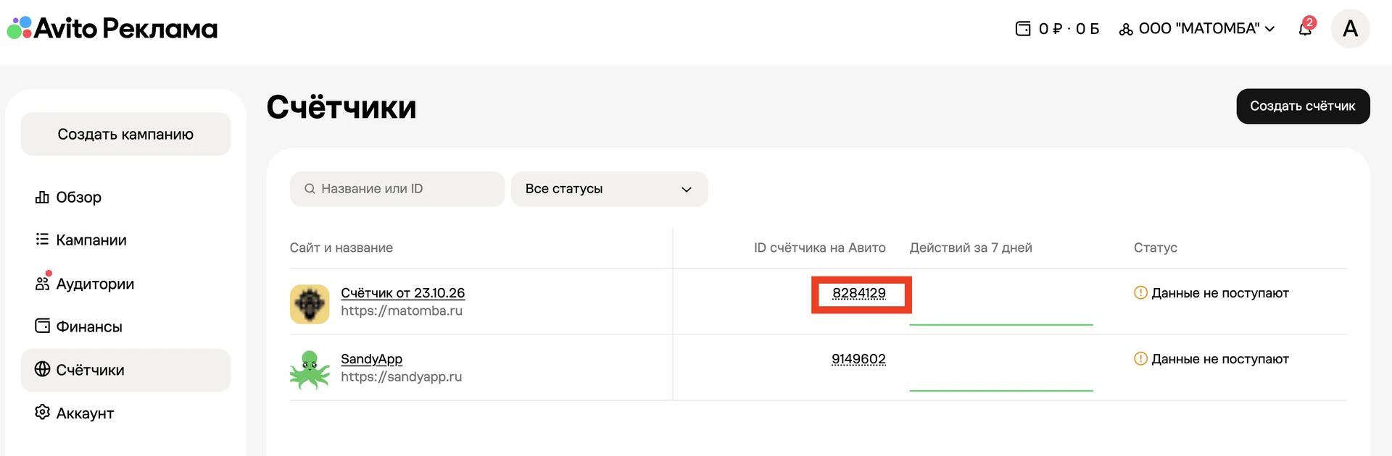Click the Аккаунт gear icon
This screenshot has height=456, width=1392.
pos(42,413)
